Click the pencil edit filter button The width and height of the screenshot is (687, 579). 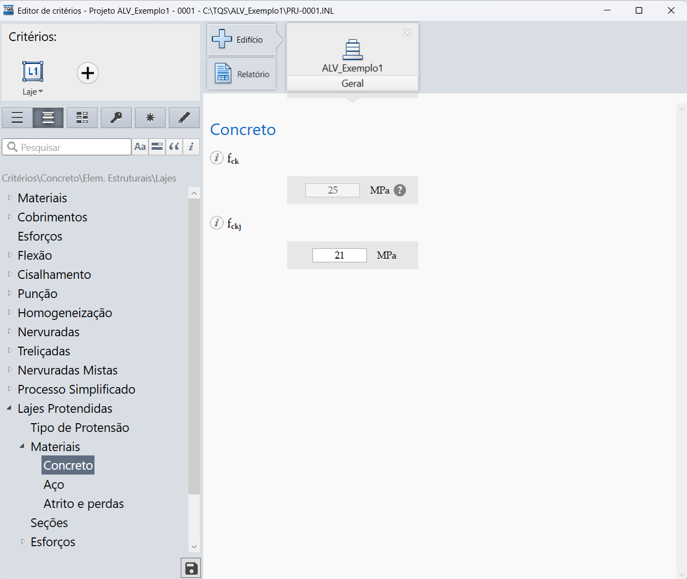coord(184,118)
